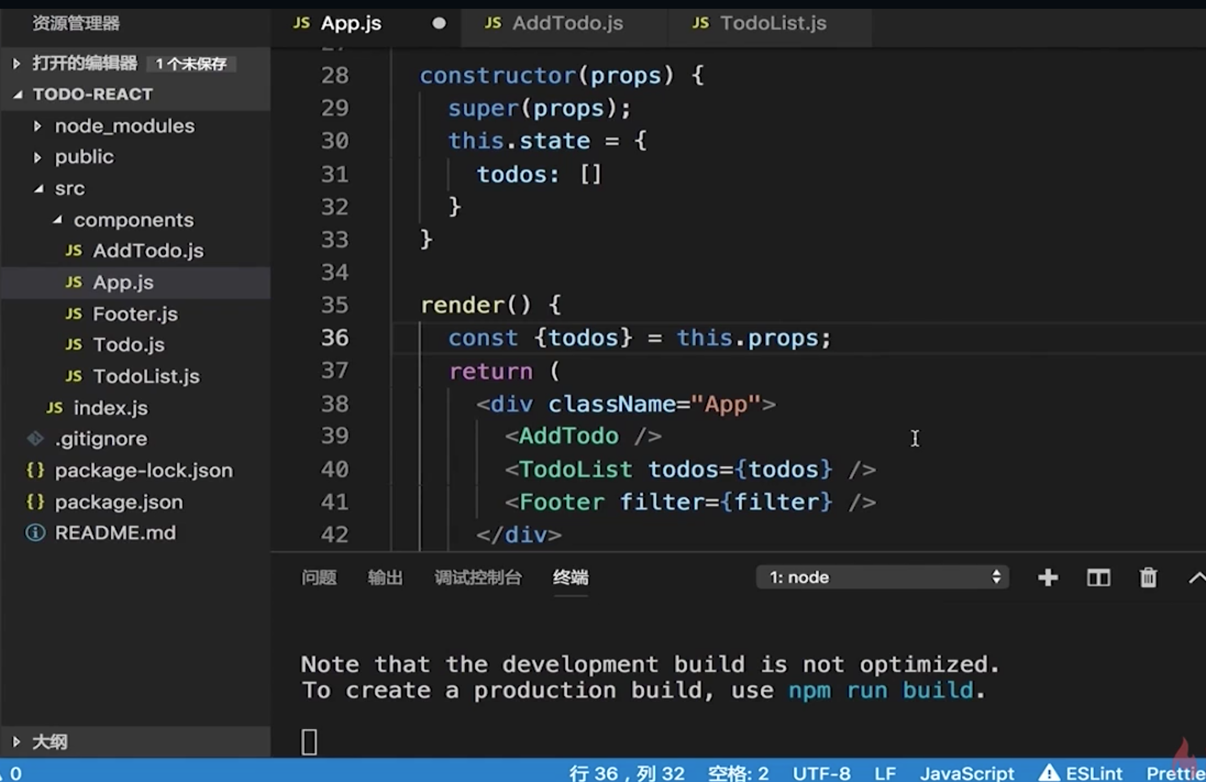Viewport: 1206px width, 782px height.
Task: Change indentation via 空格: 2 status item
Action: 738,773
